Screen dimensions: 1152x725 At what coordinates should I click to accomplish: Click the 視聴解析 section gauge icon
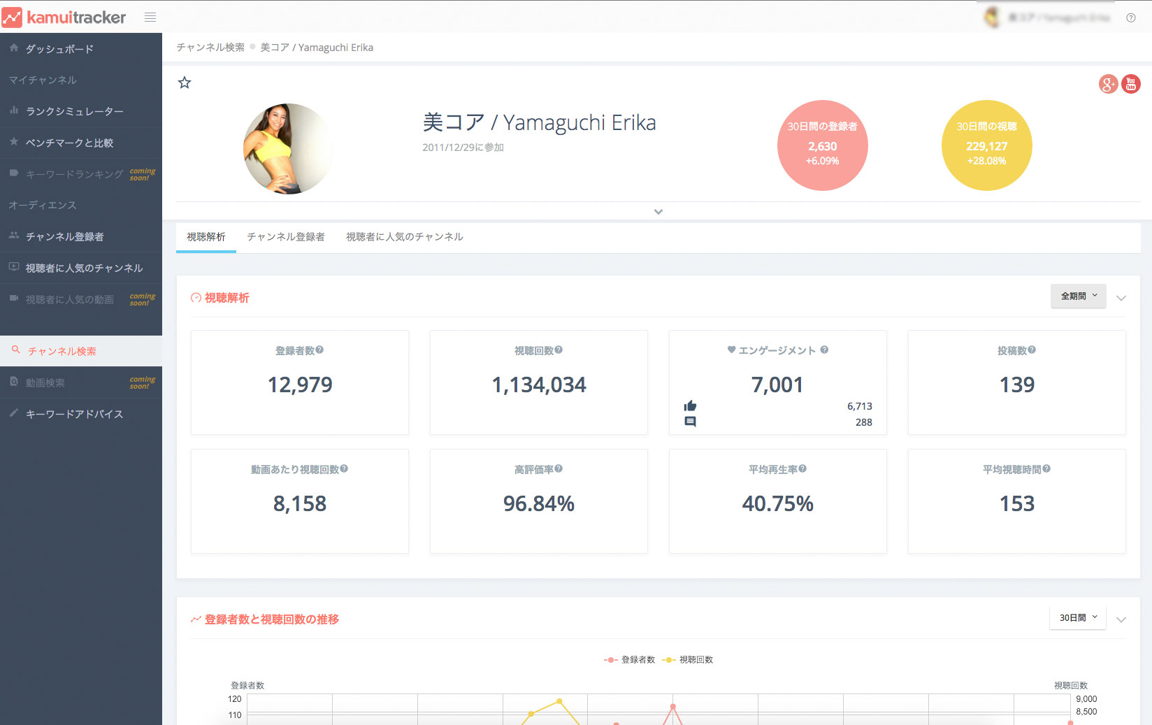coord(196,298)
